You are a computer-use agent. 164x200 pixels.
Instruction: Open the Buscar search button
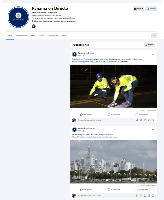click(151, 9)
